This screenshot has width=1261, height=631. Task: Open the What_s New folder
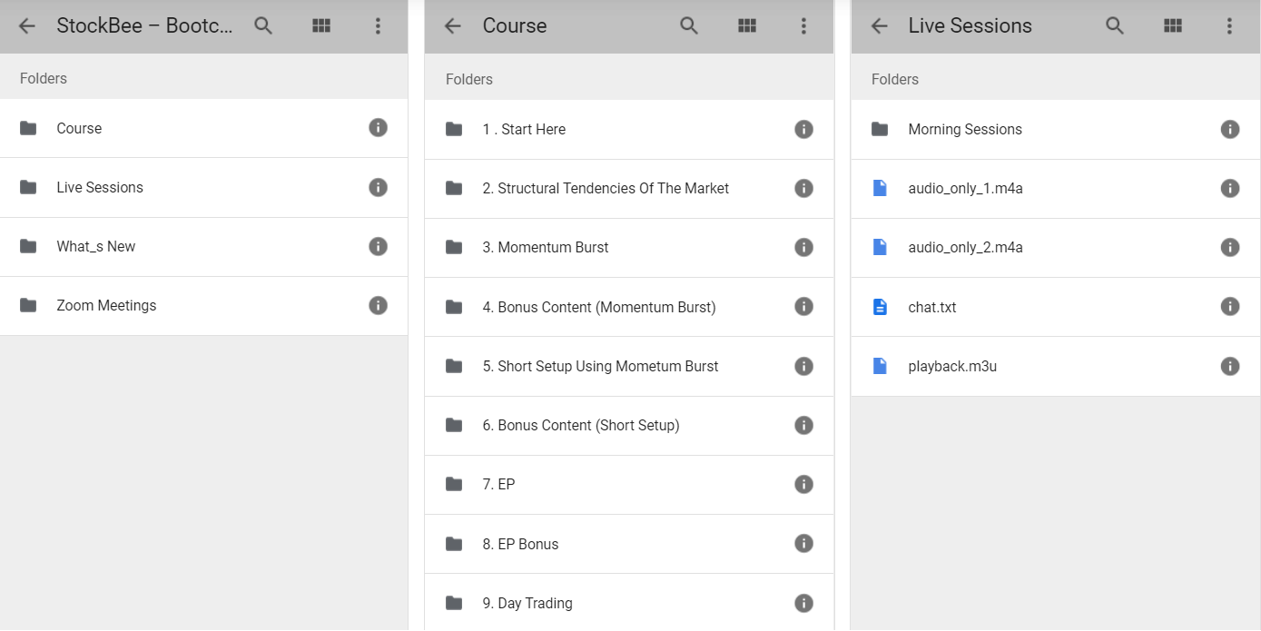tap(95, 246)
